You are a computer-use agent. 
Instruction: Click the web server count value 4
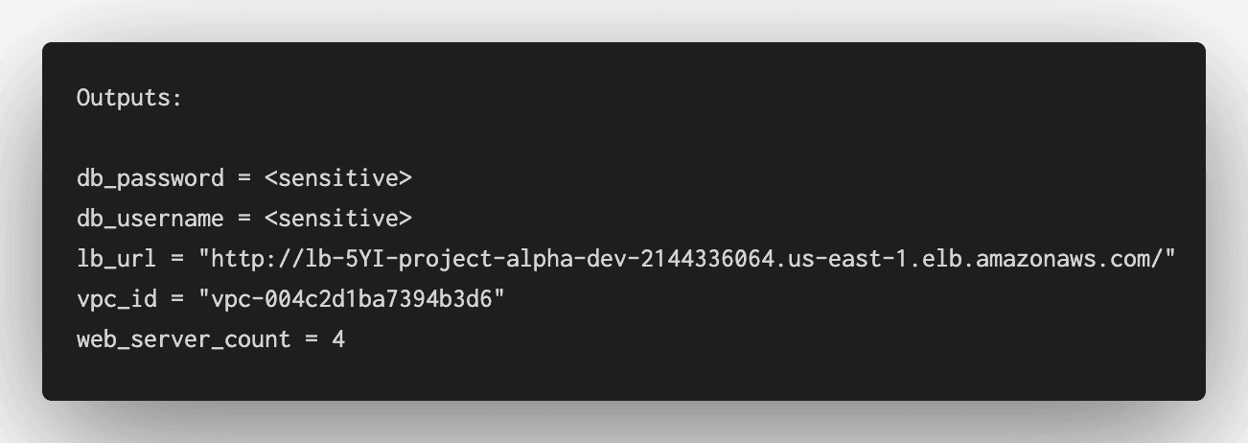[x=338, y=339]
